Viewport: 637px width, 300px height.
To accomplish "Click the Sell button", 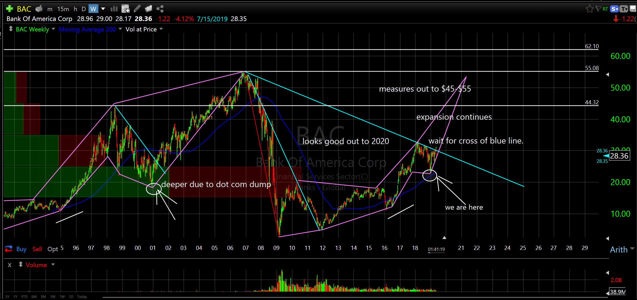I will tap(37, 249).
